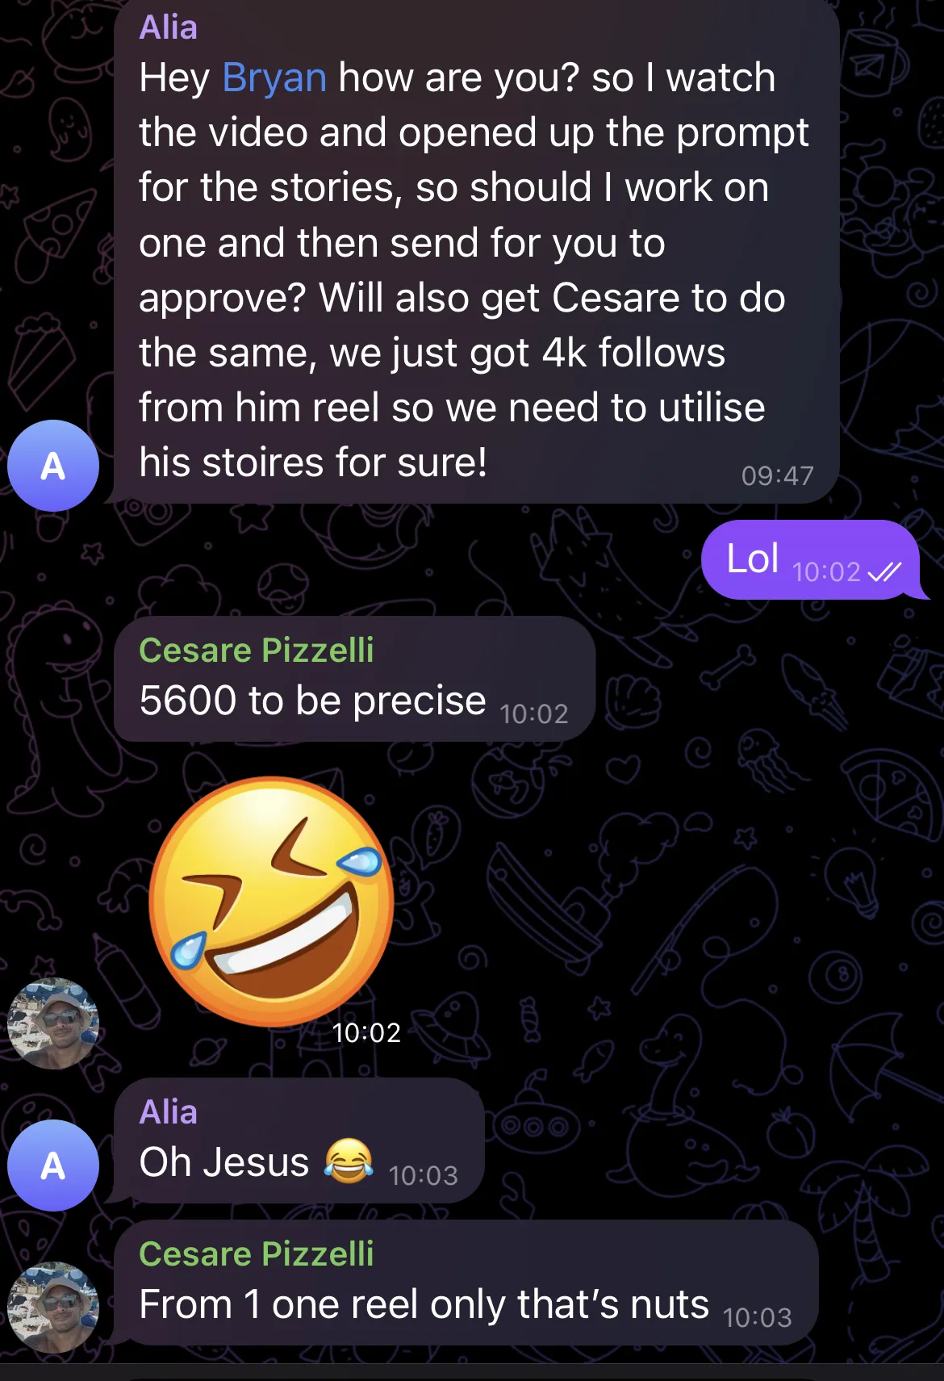Image resolution: width=944 pixels, height=1381 pixels.
Task: Select the 'From 1 one reel only' message
Action: point(466,1283)
